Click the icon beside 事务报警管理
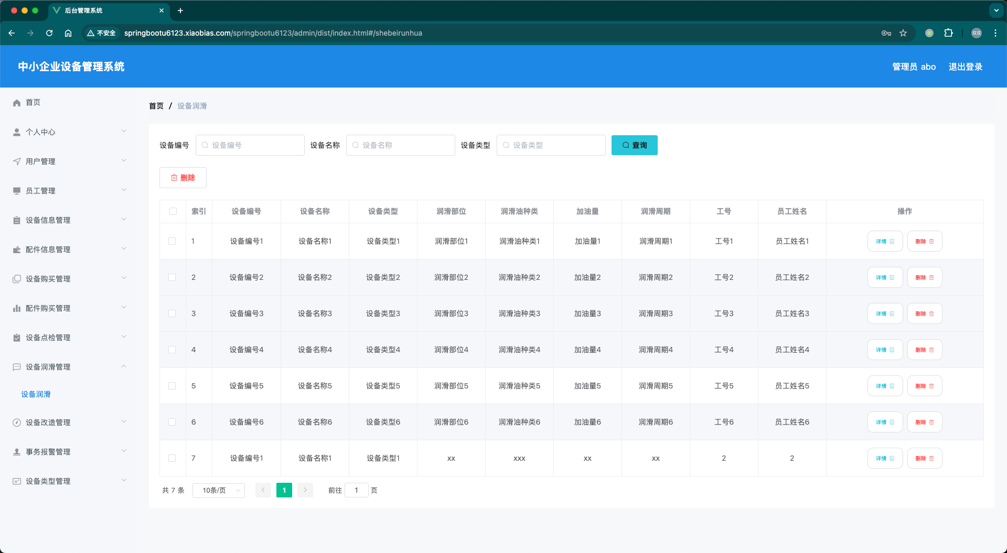 (17, 452)
